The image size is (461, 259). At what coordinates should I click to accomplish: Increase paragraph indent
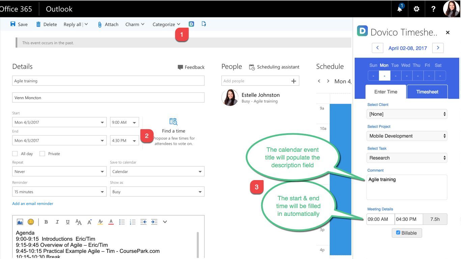[x=154, y=222]
